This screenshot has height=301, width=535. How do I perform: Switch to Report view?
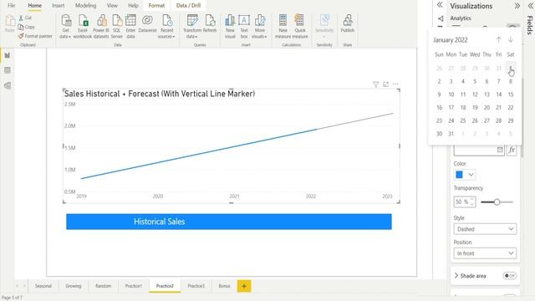(8, 55)
